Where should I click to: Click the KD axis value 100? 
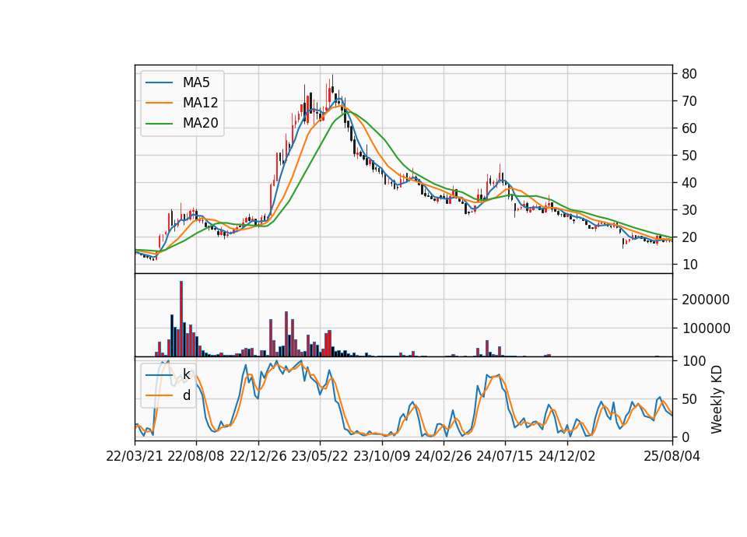coord(693,361)
